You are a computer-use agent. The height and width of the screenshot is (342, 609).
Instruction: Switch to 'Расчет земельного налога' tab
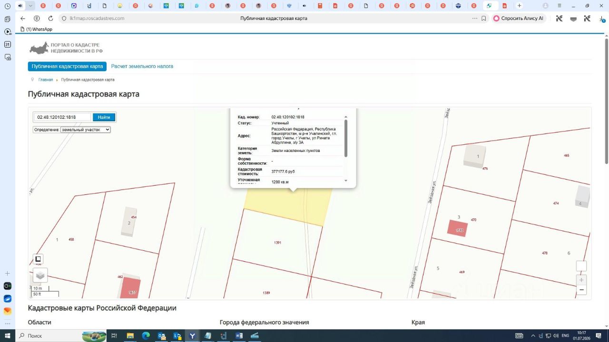[142, 66]
